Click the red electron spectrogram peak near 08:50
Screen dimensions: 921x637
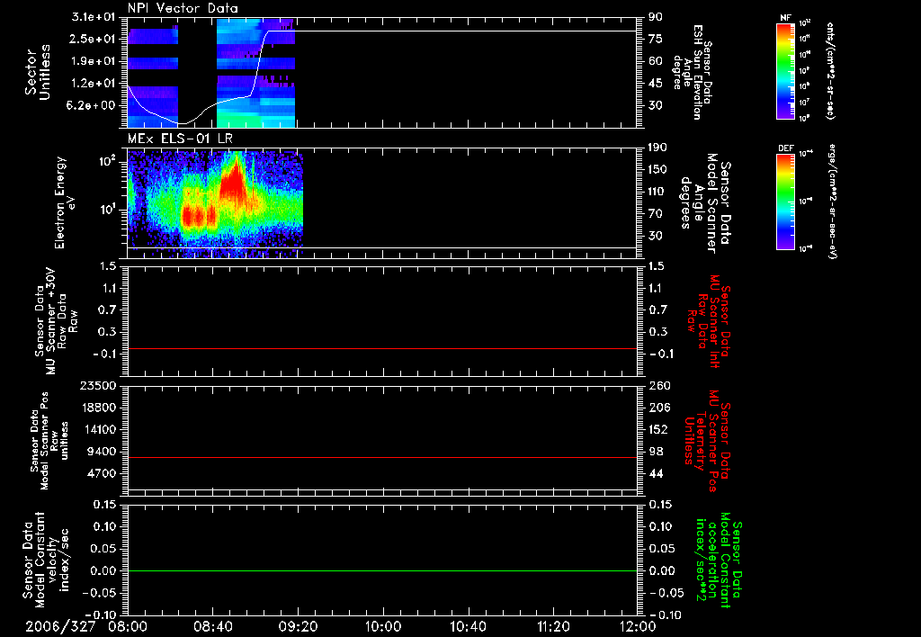(x=233, y=182)
